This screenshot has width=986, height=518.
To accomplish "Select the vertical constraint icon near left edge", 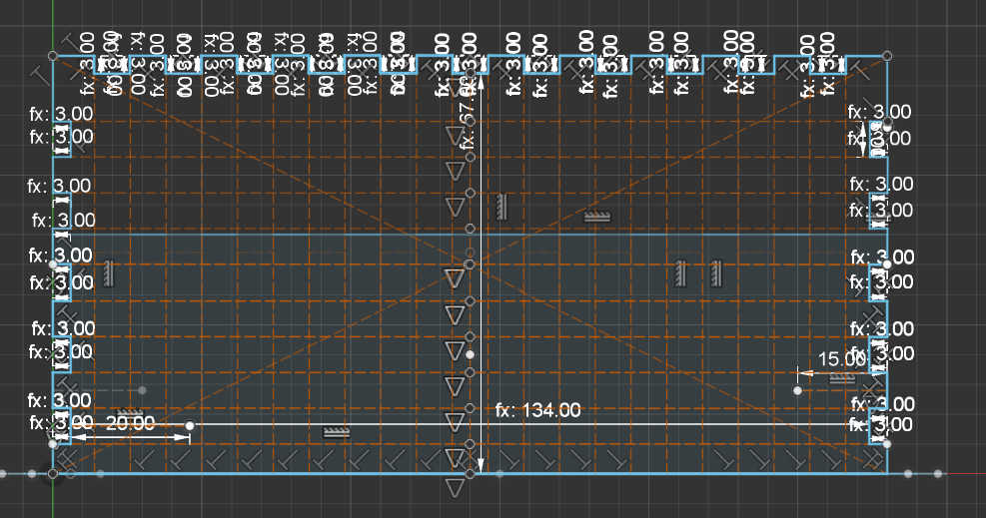I will (x=108, y=272).
